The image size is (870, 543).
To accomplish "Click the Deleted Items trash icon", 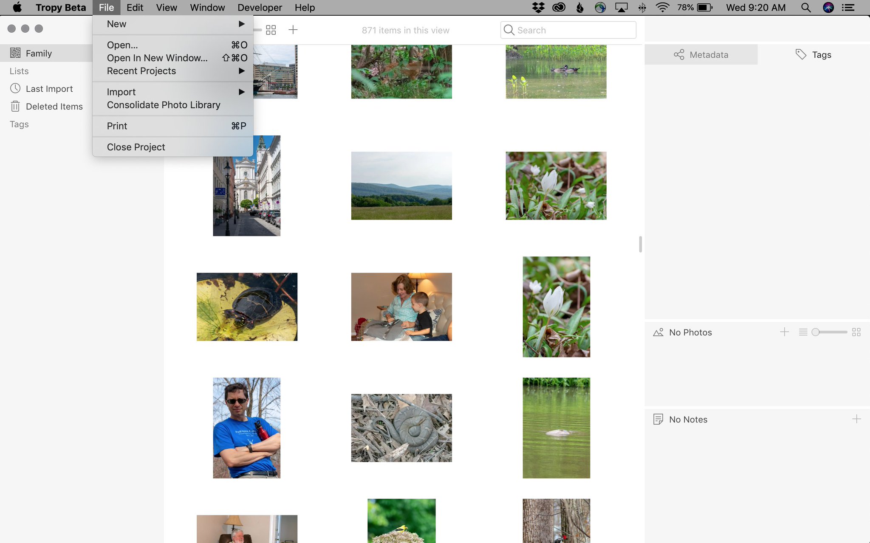I will click(x=15, y=106).
